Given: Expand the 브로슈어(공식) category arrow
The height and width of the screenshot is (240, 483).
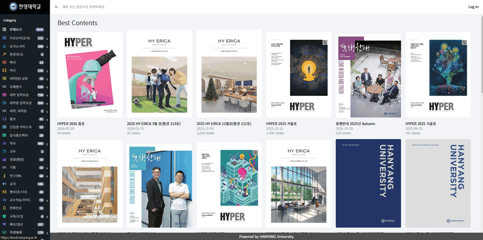Looking at the screenshot, I should point(47,38).
